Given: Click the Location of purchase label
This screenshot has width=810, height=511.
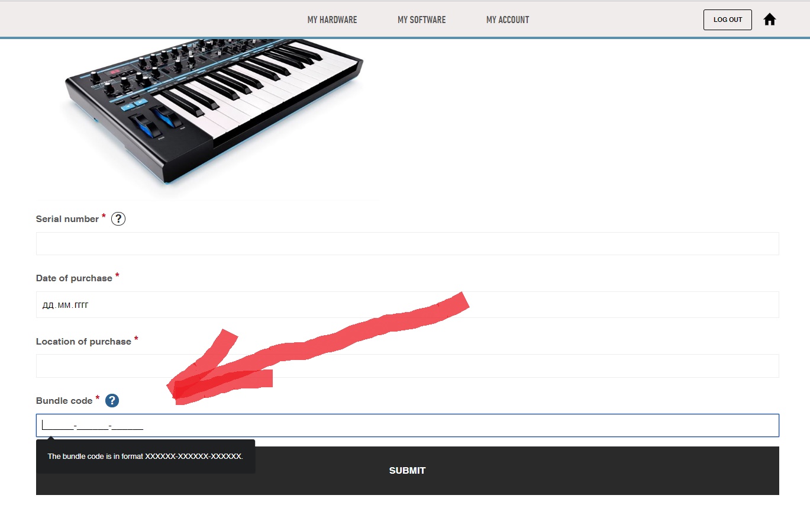Looking at the screenshot, I should click(83, 342).
